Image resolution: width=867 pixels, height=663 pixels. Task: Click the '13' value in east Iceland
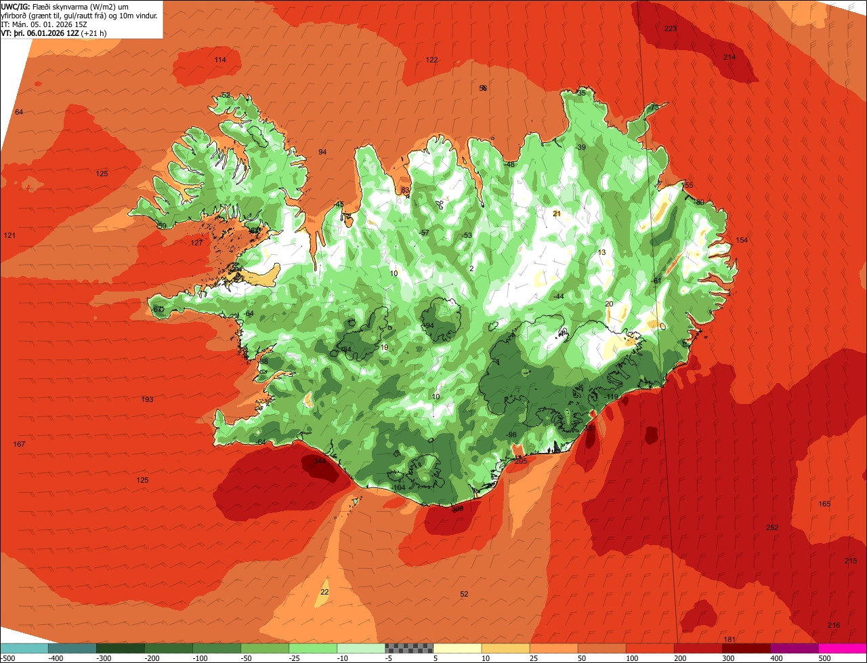pyautogui.click(x=601, y=252)
